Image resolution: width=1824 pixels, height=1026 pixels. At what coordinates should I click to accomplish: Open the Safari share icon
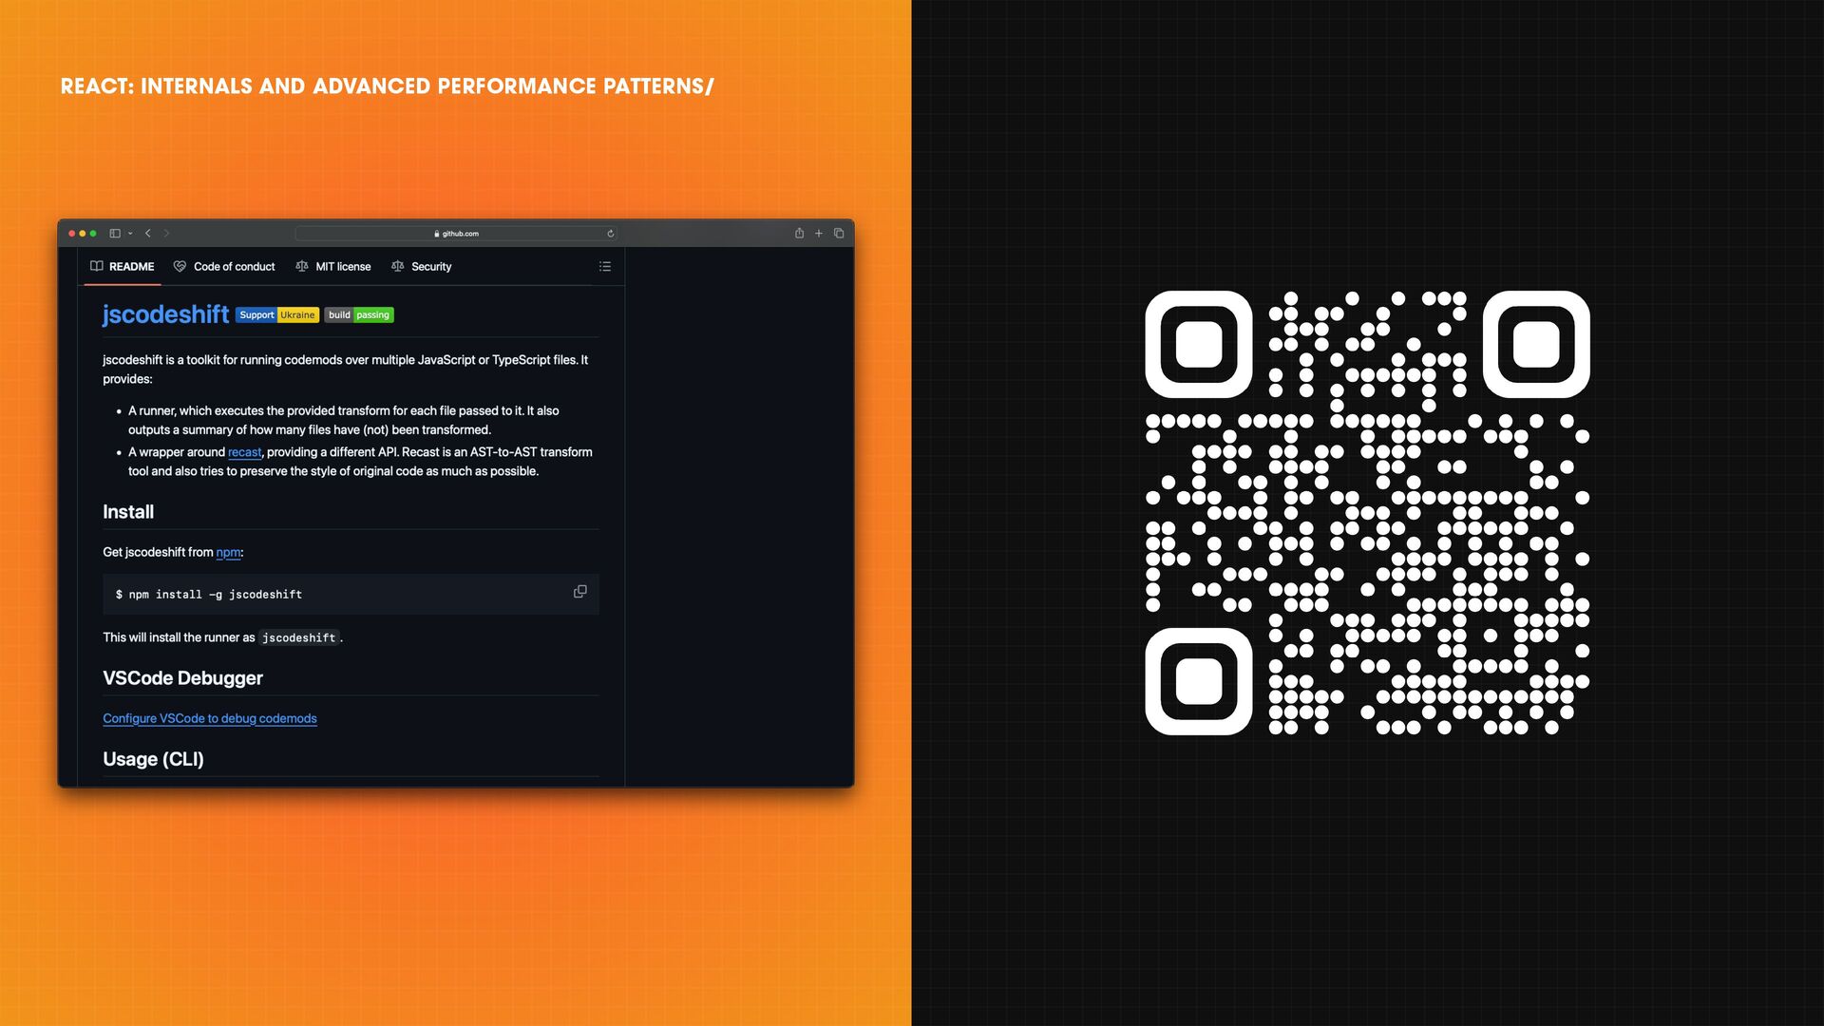[x=799, y=234]
